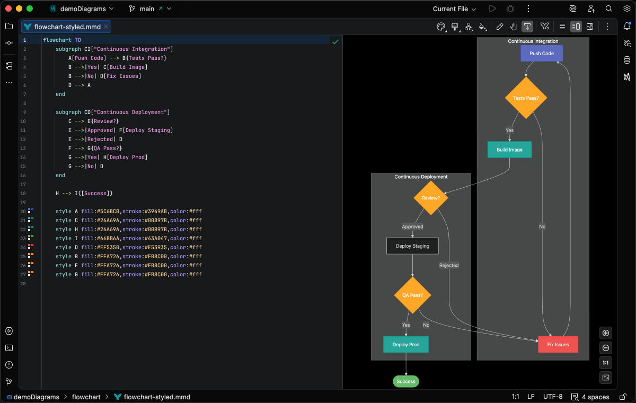Click the Debug bug icon

click(510, 9)
